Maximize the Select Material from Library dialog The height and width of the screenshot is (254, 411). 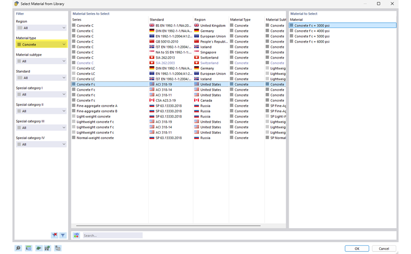click(x=379, y=4)
